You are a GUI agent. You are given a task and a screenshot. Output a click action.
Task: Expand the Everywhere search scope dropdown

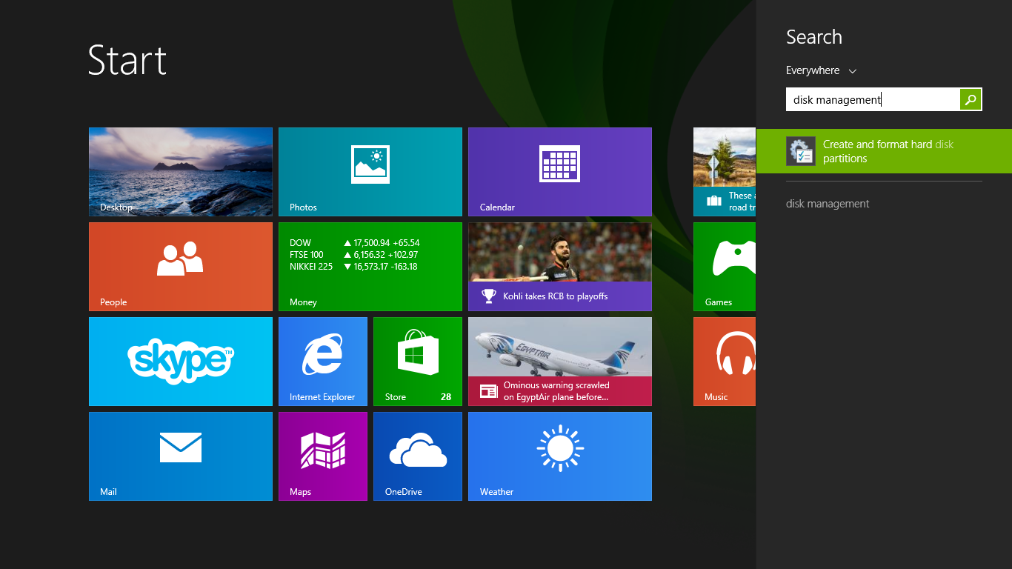click(x=821, y=70)
